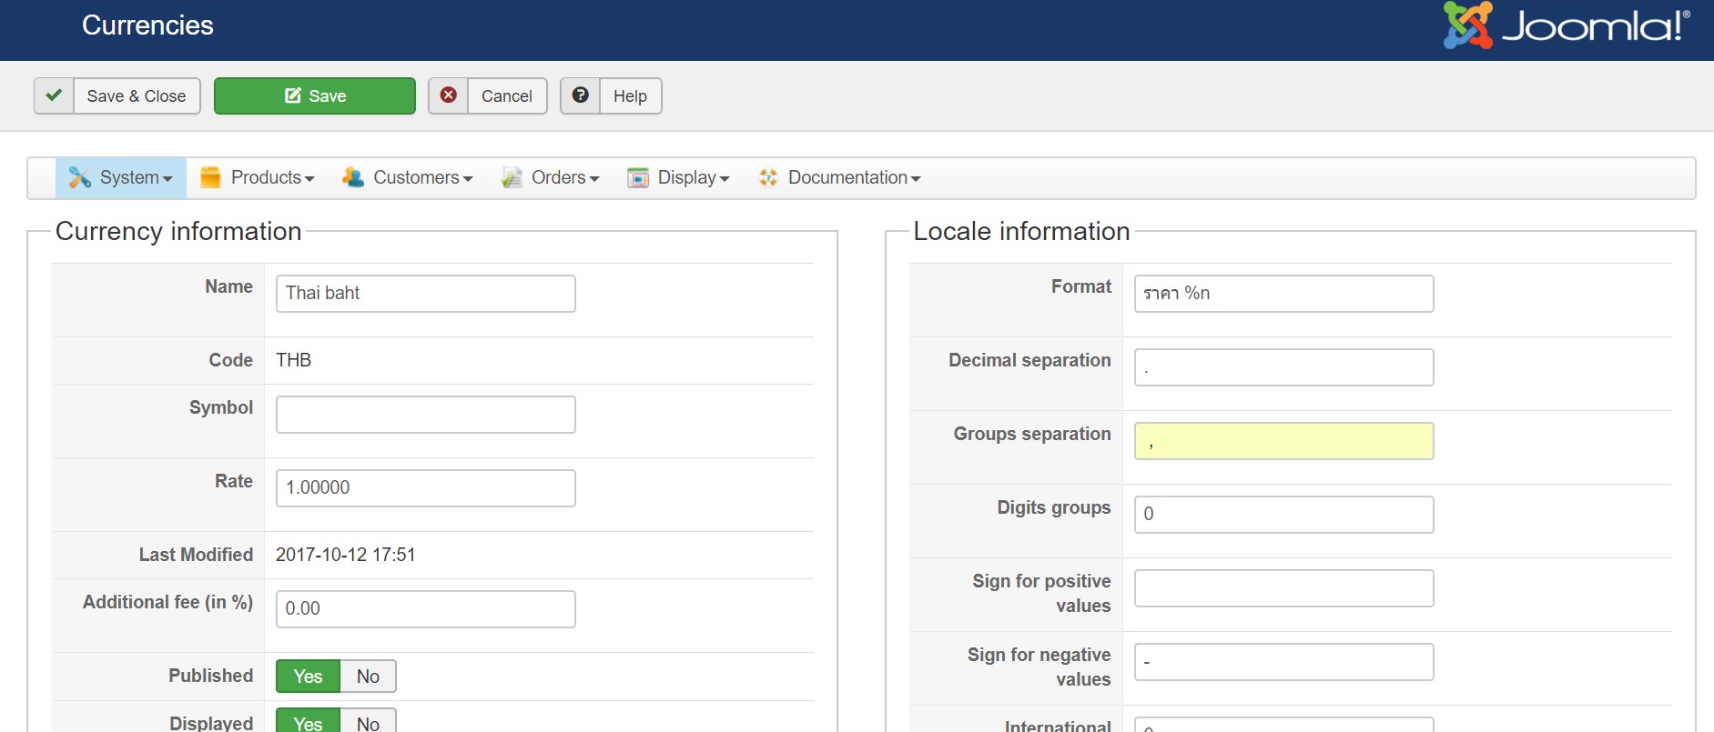Expand the Orders dropdown arrow

tap(594, 179)
